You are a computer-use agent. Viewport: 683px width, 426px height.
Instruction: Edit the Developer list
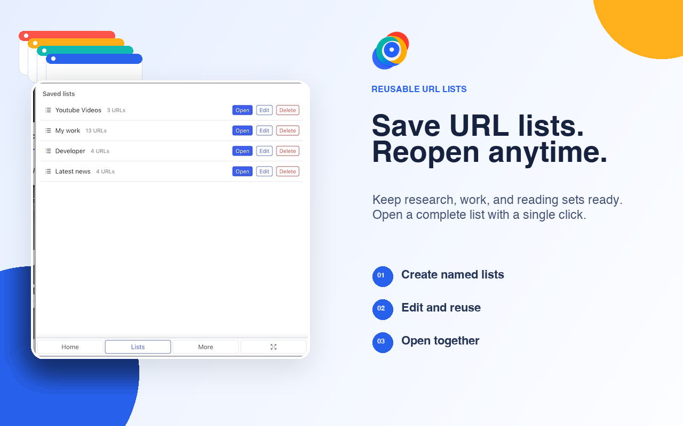click(x=264, y=151)
